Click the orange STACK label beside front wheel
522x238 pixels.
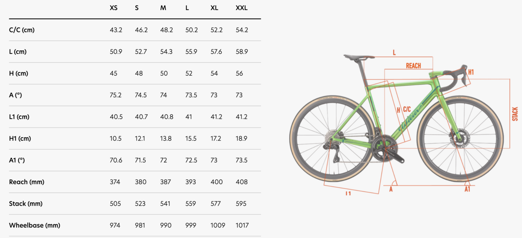tap(515, 114)
